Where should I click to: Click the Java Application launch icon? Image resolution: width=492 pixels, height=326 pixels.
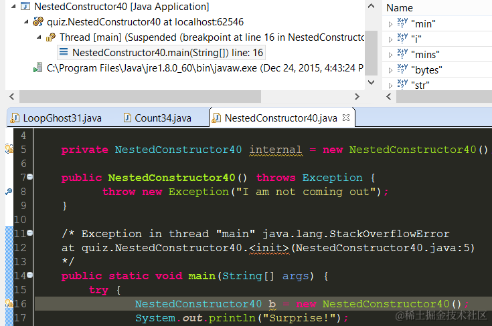point(25,6)
